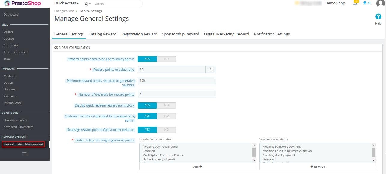The width and height of the screenshot is (386, 174).
Task: Click the reward points to value ratio field
Action: (171, 70)
